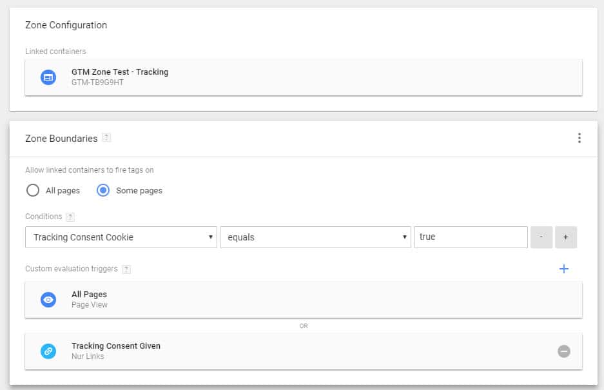Open the Zone Boundaries help tooltip
The width and height of the screenshot is (604, 390).
point(106,138)
